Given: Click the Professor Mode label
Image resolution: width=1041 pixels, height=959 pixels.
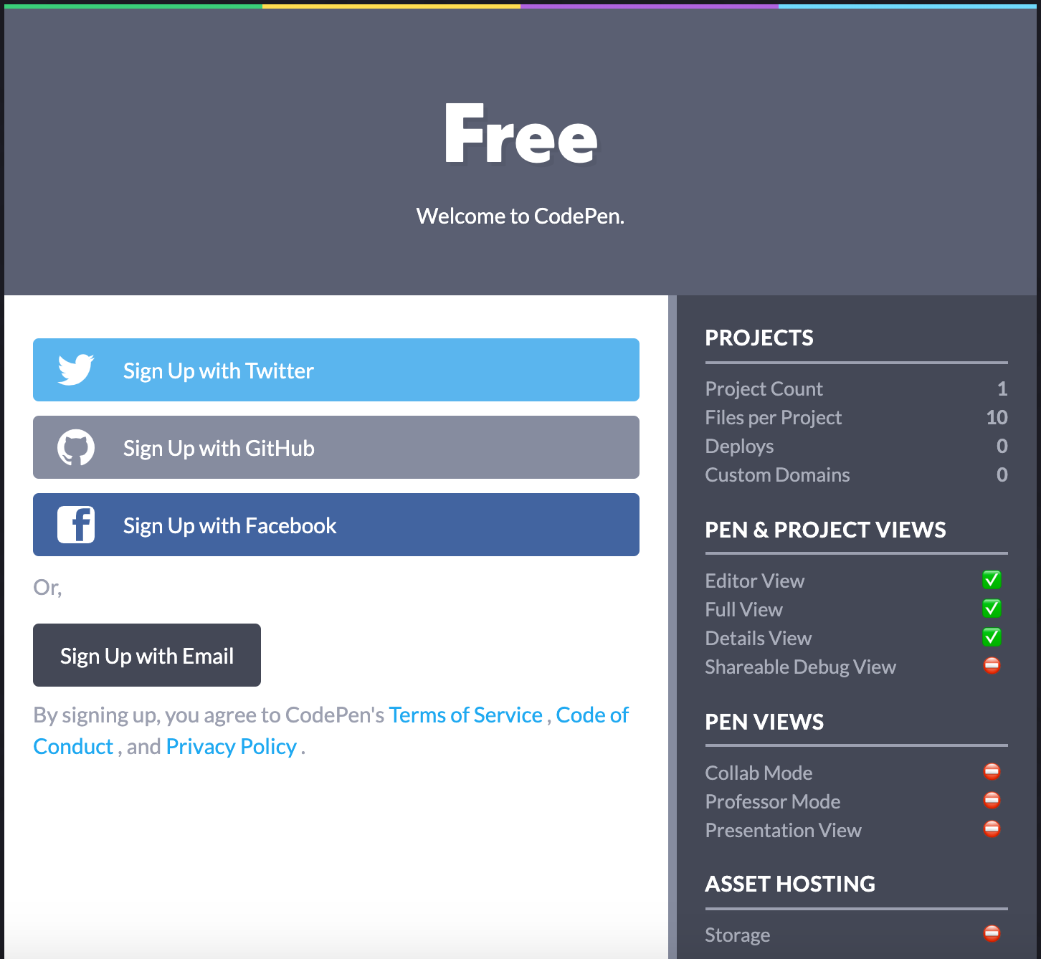Looking at the screenshot, I should 772,801.
